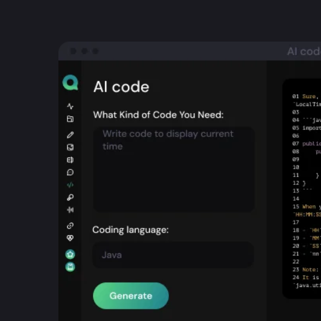Viewport: 321px width, 321px height.
Task: Click the generated code output panel
Action: tap(302, 188)
